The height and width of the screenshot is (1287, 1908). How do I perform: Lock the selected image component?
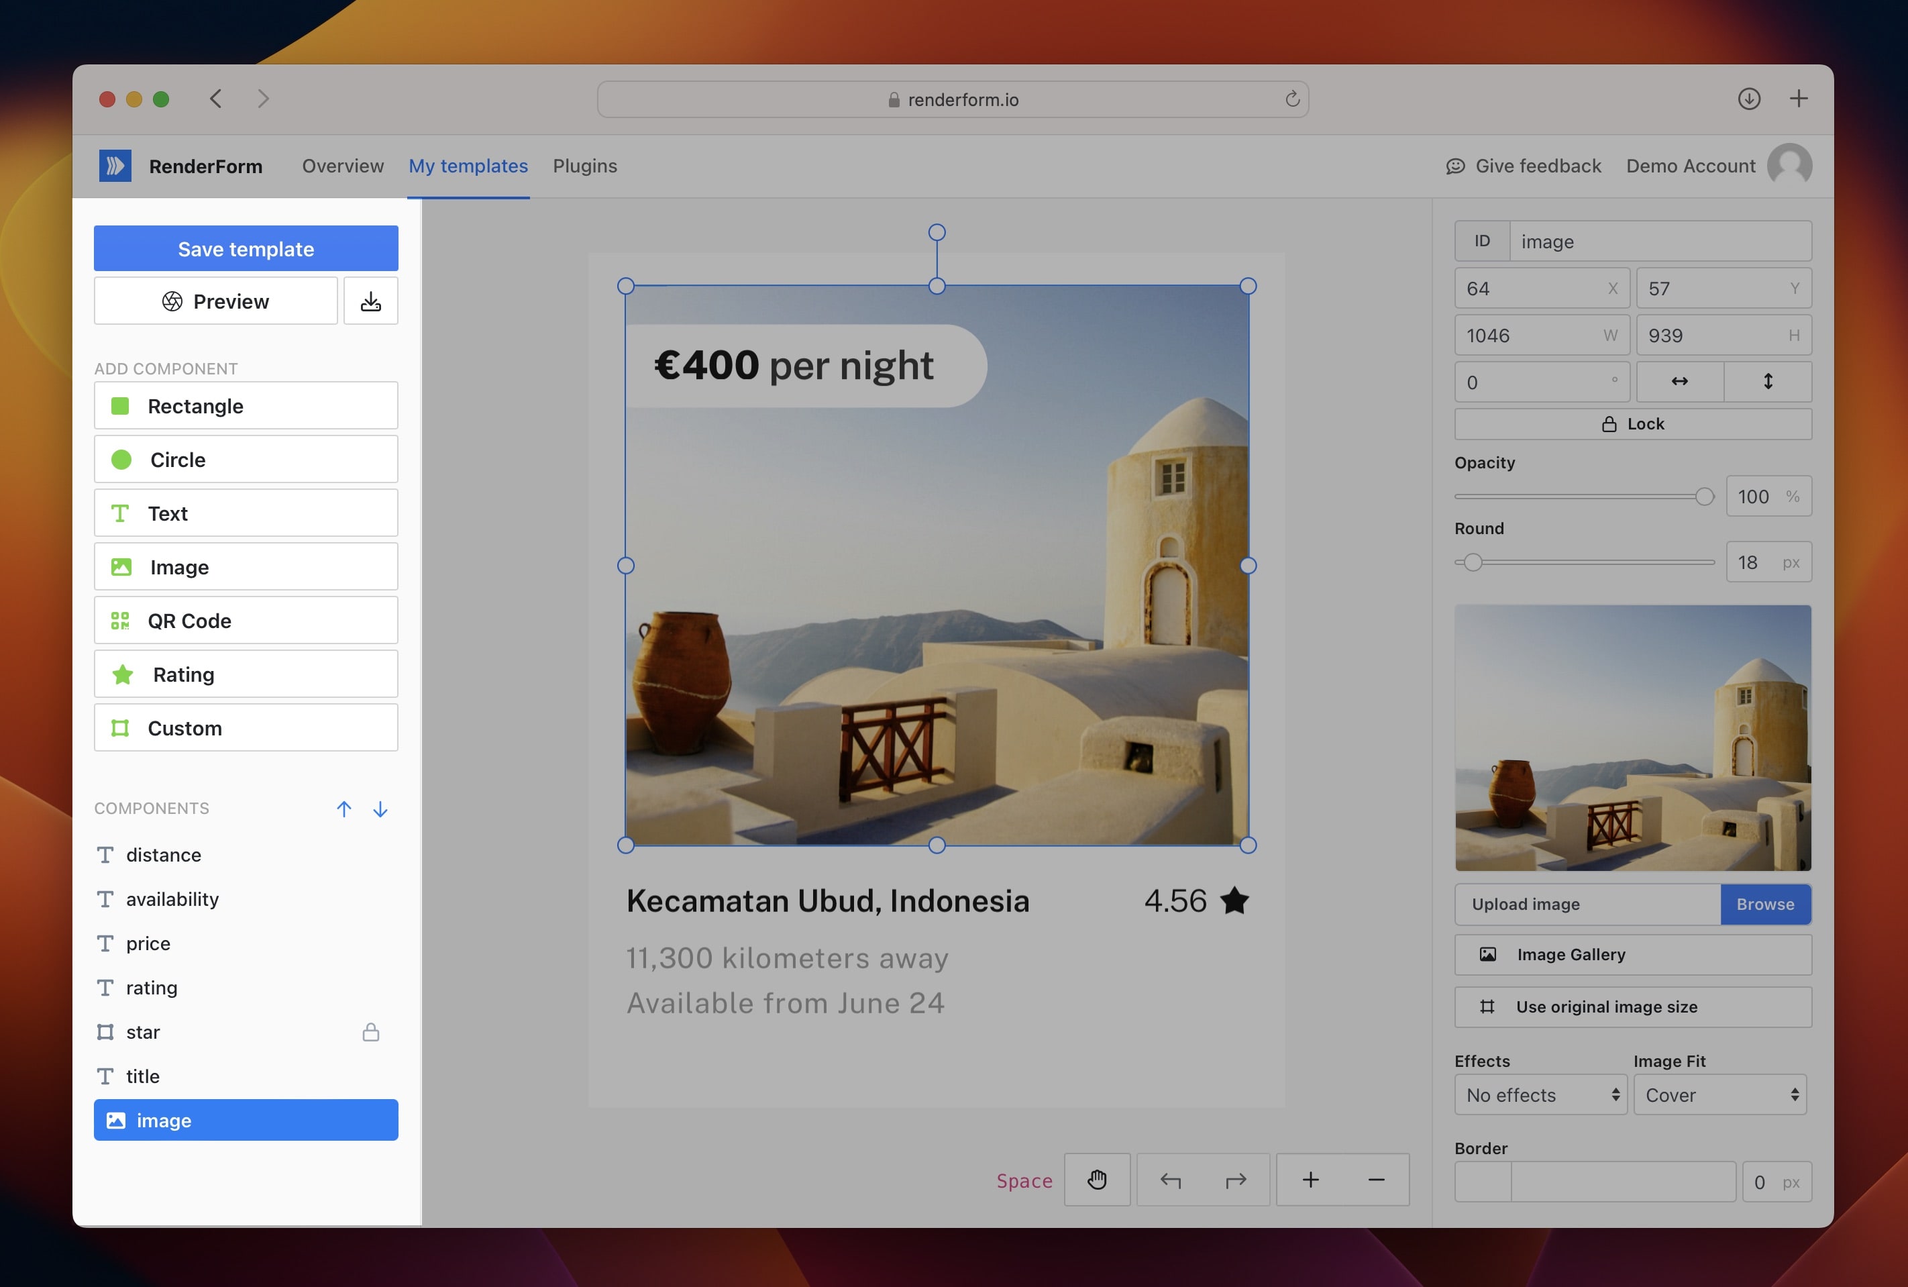(x=1632, y=424)
